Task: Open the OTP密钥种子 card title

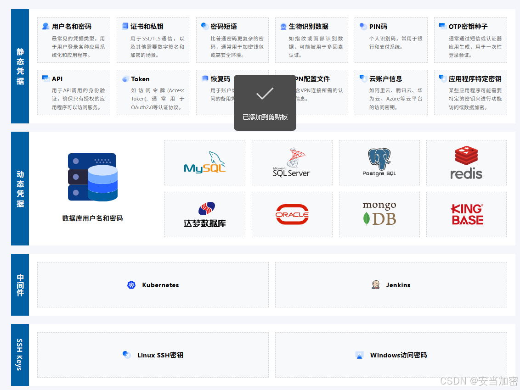Action: [468, 27]
